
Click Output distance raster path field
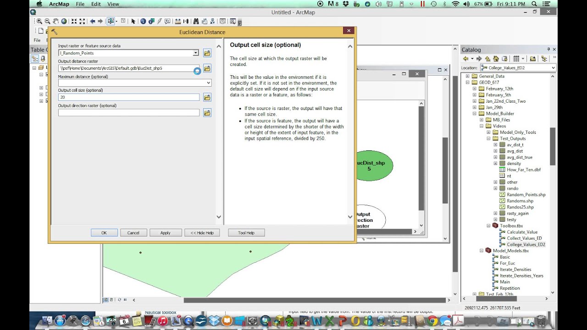click(129, 68)
